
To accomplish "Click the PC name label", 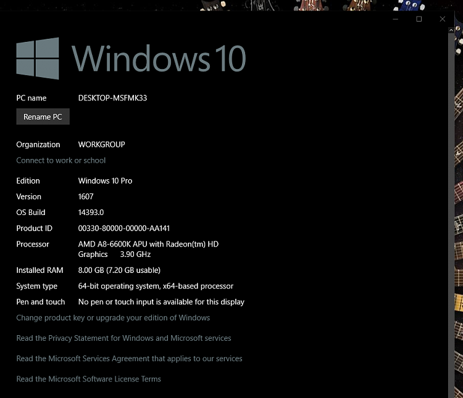I will 31,98.
